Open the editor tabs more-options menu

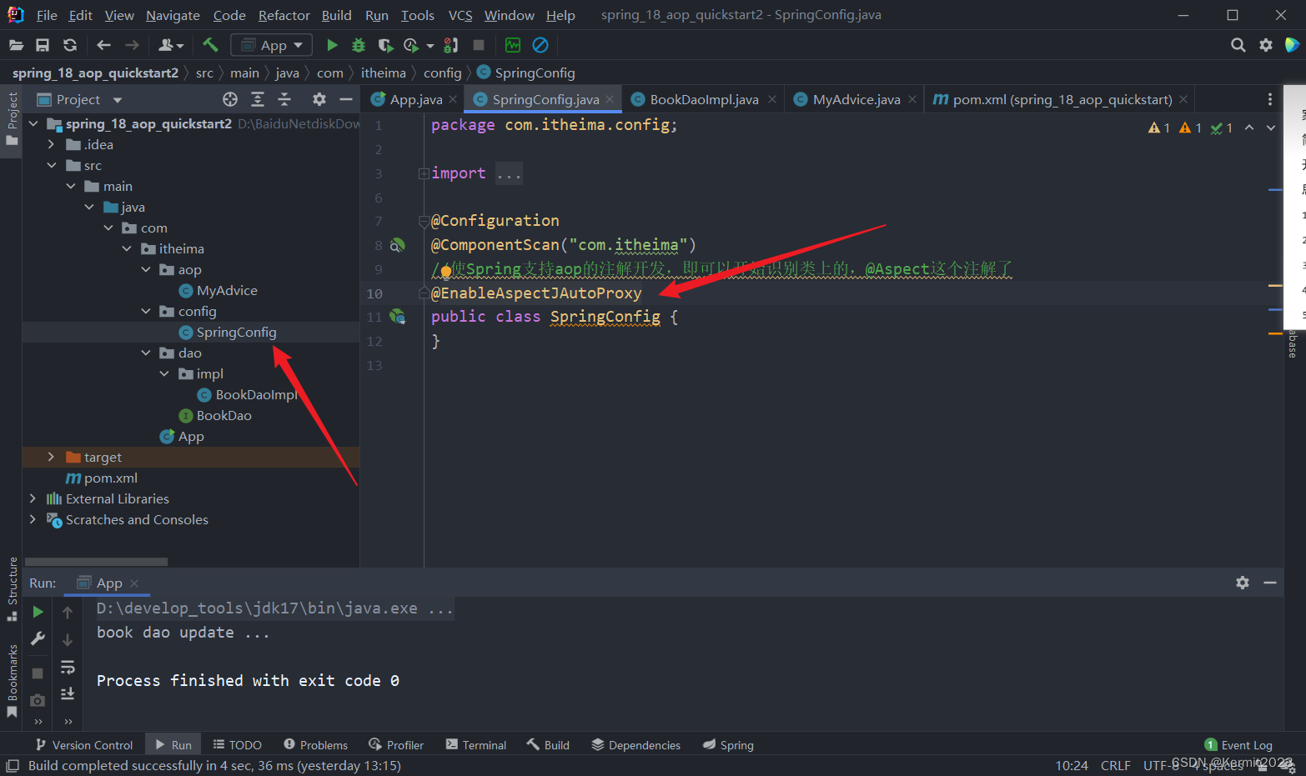(x=1270, y=99)
